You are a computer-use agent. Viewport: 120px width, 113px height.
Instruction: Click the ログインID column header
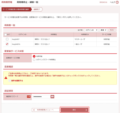coord(22,35)
